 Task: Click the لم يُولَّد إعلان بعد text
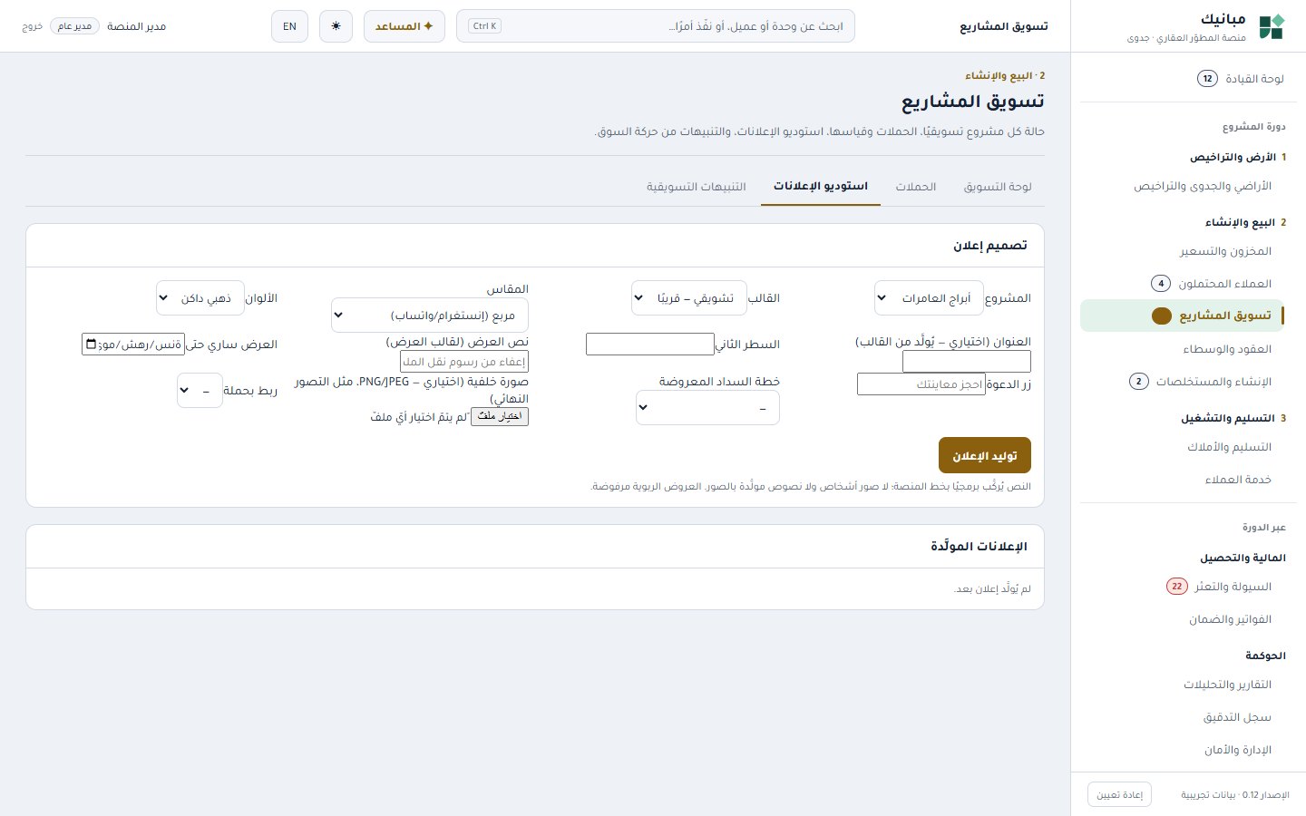pos(992,589)
